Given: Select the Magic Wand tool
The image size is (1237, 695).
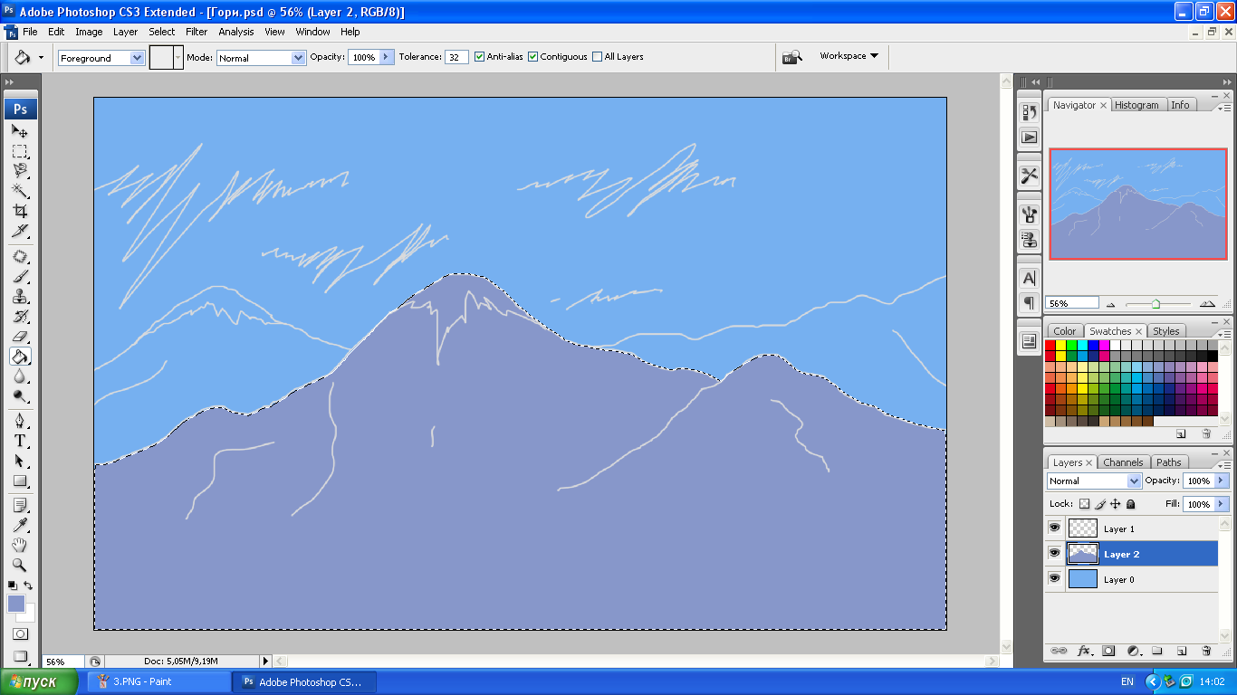Looking at the screenshot, I should 20,191.
